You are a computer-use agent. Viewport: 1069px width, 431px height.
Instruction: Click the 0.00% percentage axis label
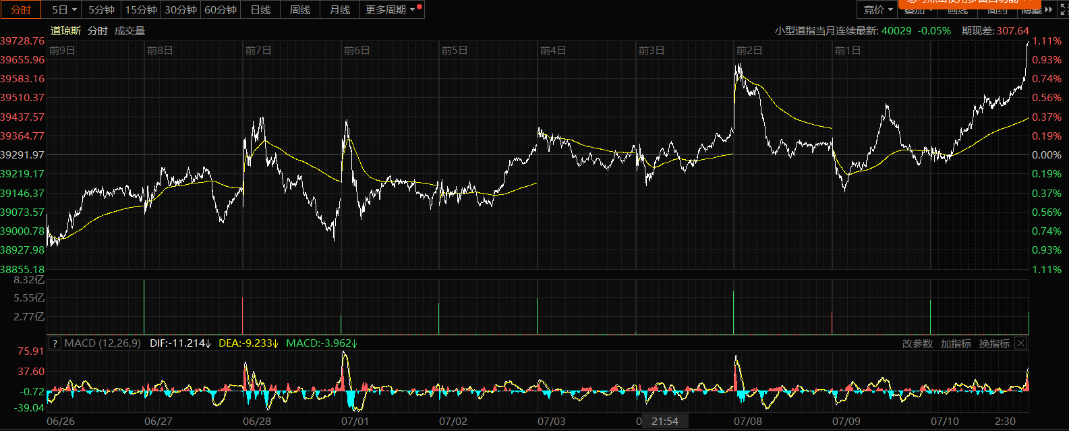click(x=1047, y=155)
